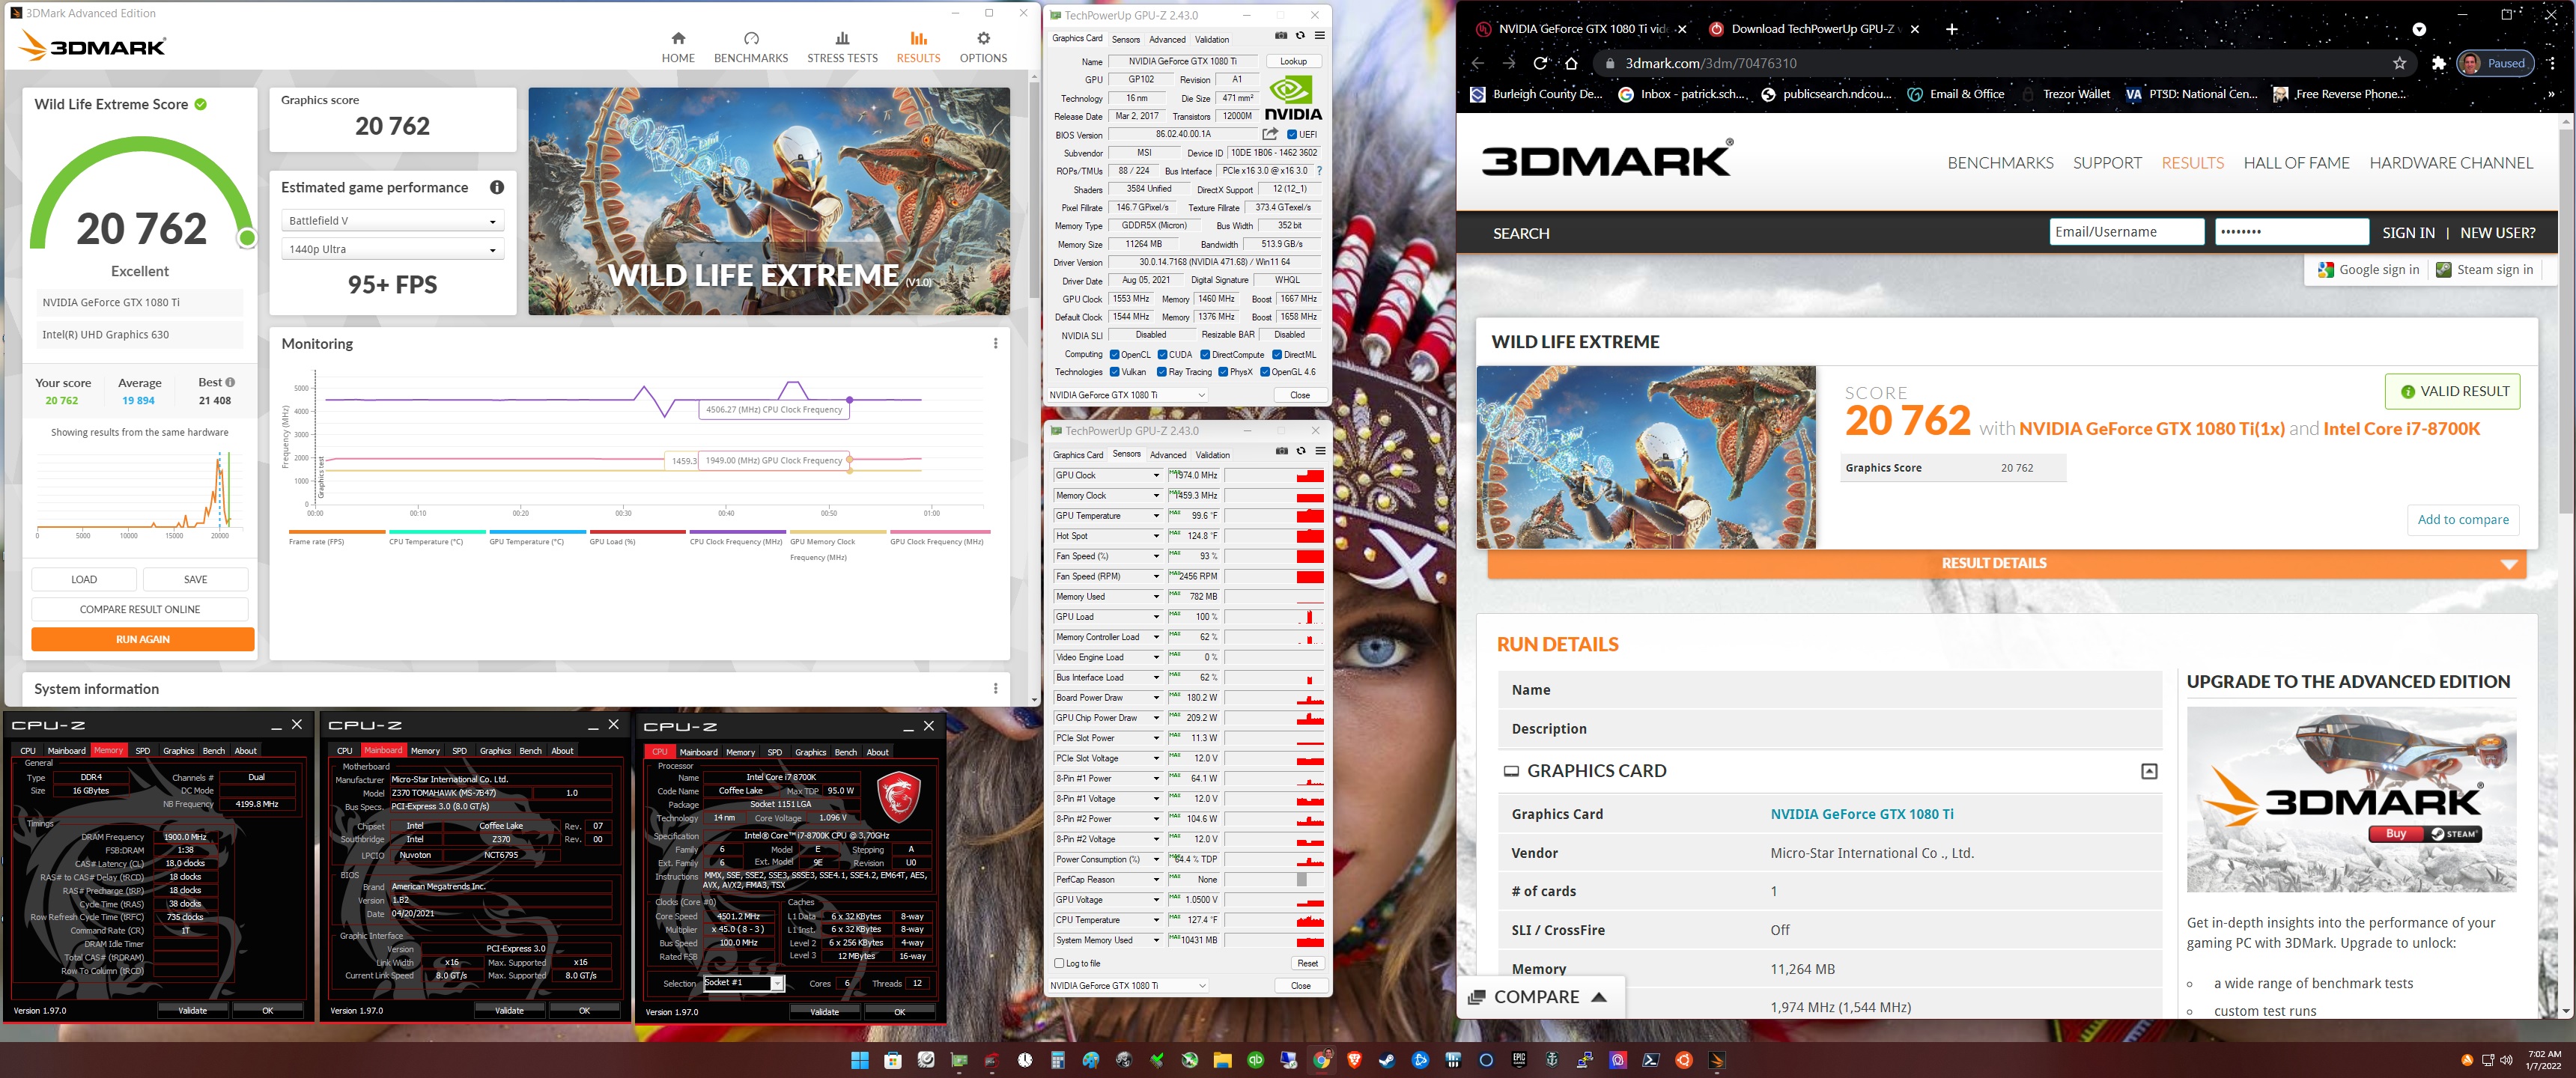Click the camera icon in GPU-Z Sensors window
The image size is (2576, 1078).
click(x=1282, y=451)
